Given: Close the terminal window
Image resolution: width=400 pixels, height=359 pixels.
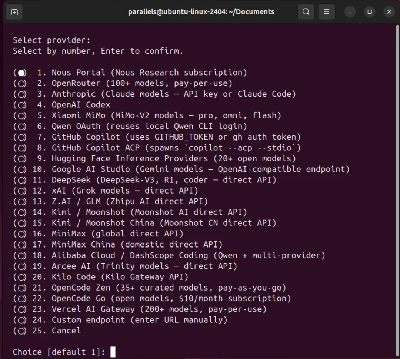Looking at the screenshot, I should coord(389,12).
